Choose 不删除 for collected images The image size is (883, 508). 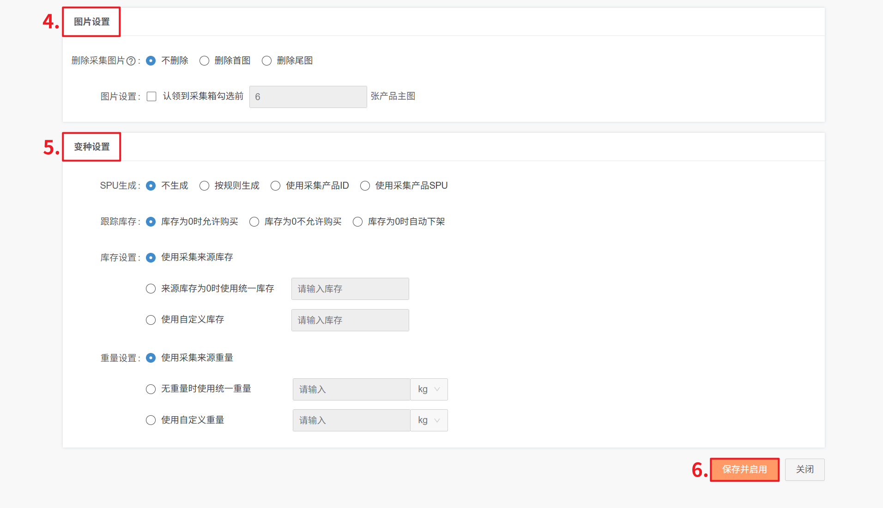(x=151, y=61)
